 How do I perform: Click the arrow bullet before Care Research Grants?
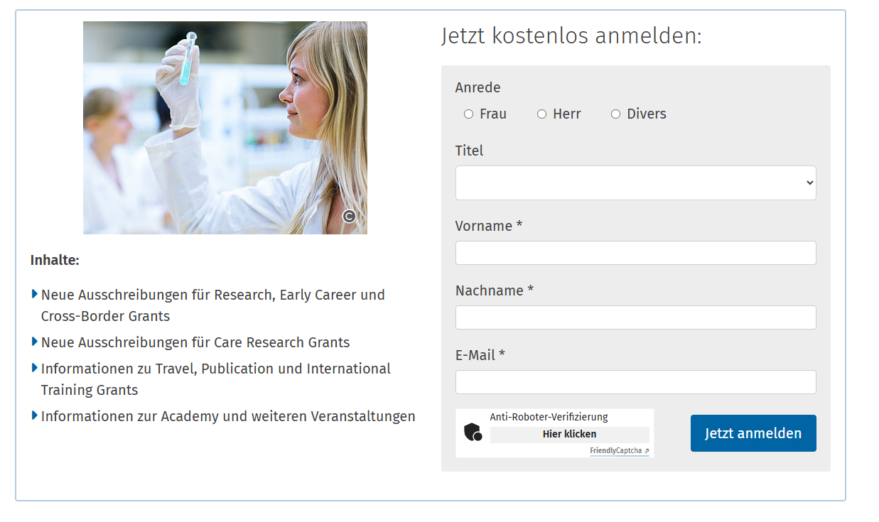(x=35, y=342)
